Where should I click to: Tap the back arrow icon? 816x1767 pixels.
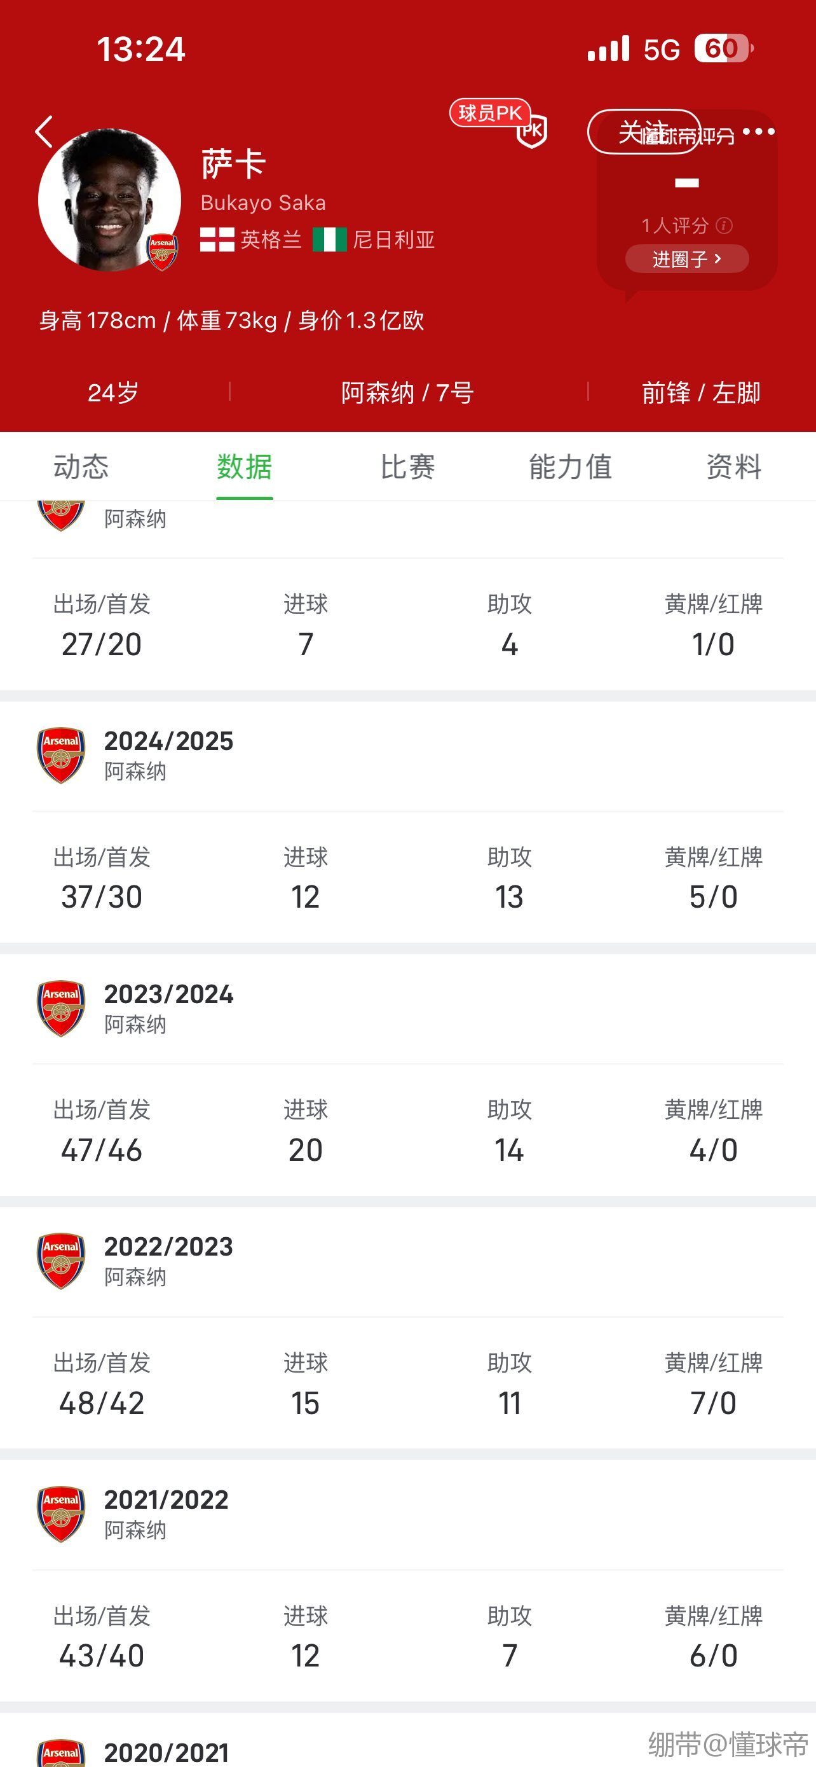point(44,132)
